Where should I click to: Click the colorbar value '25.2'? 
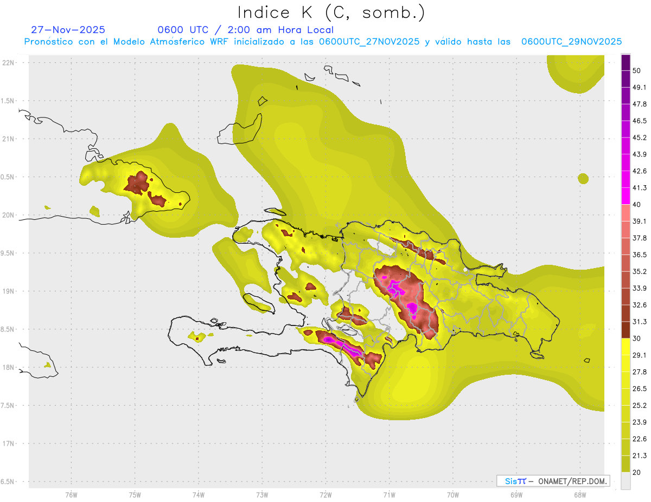640,406
